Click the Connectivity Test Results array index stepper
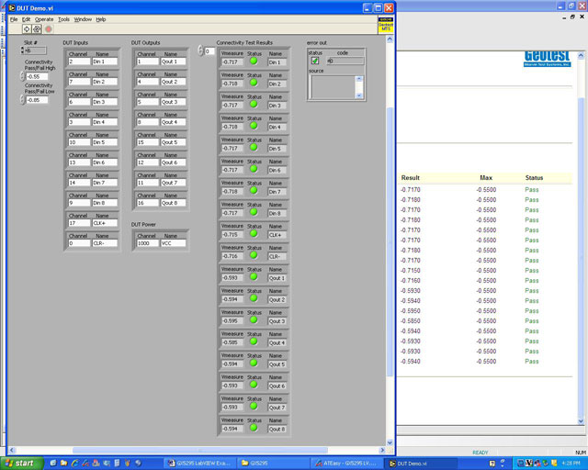 (200, 50)
